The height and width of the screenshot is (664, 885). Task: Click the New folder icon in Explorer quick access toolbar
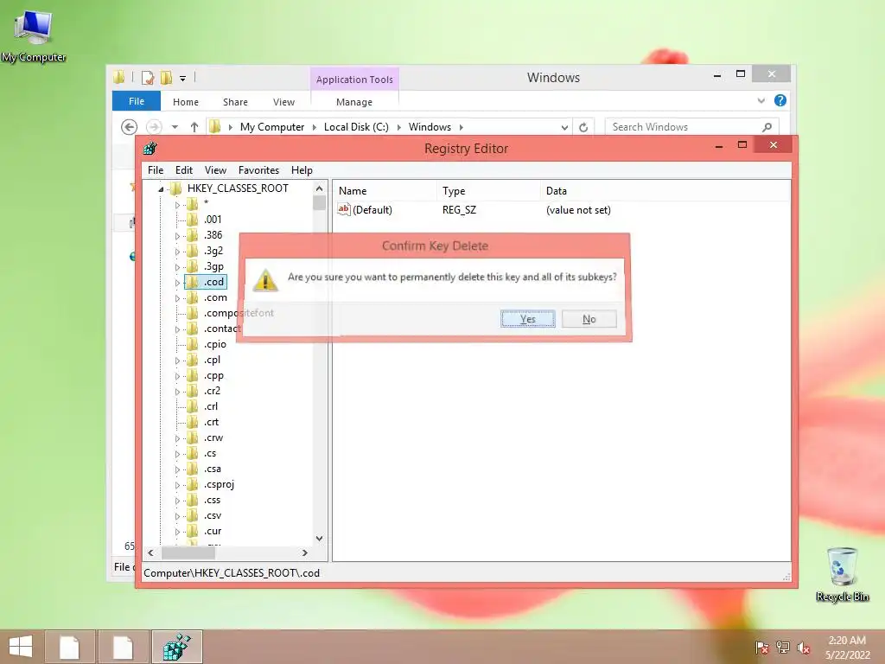[166, 77]
